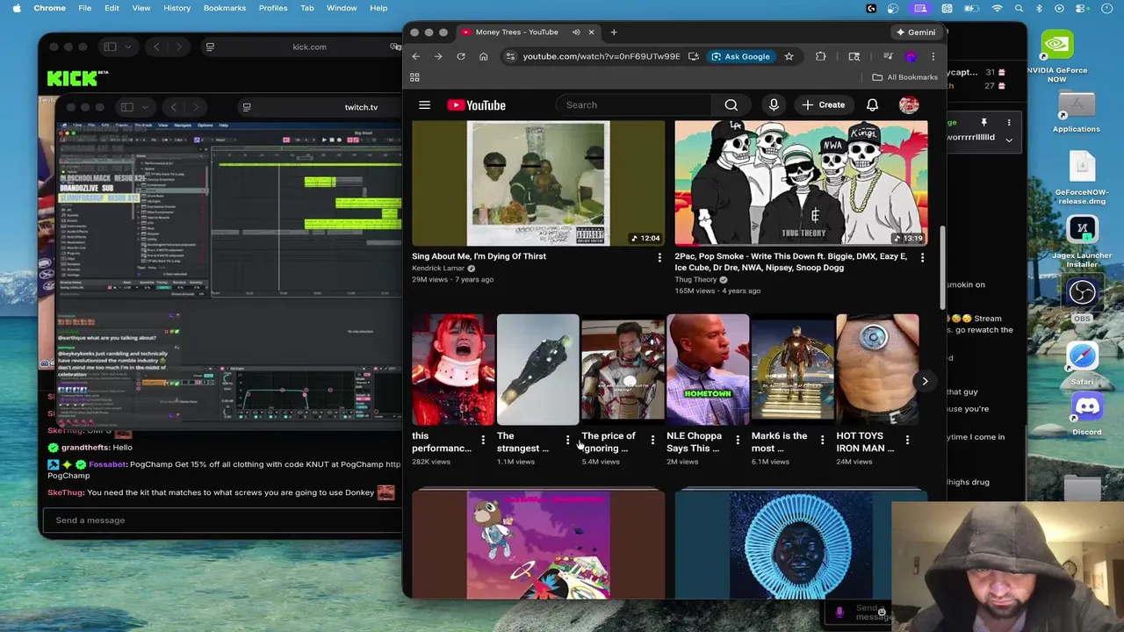The image size is (1124, 632).
Task: Open options for NLE Choppa short
Action: click(x=738, y=439)
